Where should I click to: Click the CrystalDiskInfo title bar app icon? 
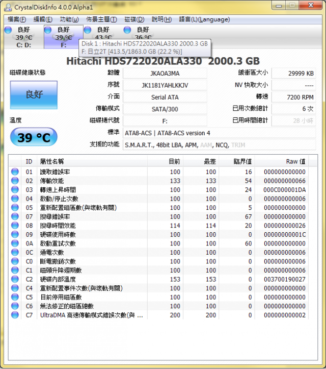[x=8, y=7]
